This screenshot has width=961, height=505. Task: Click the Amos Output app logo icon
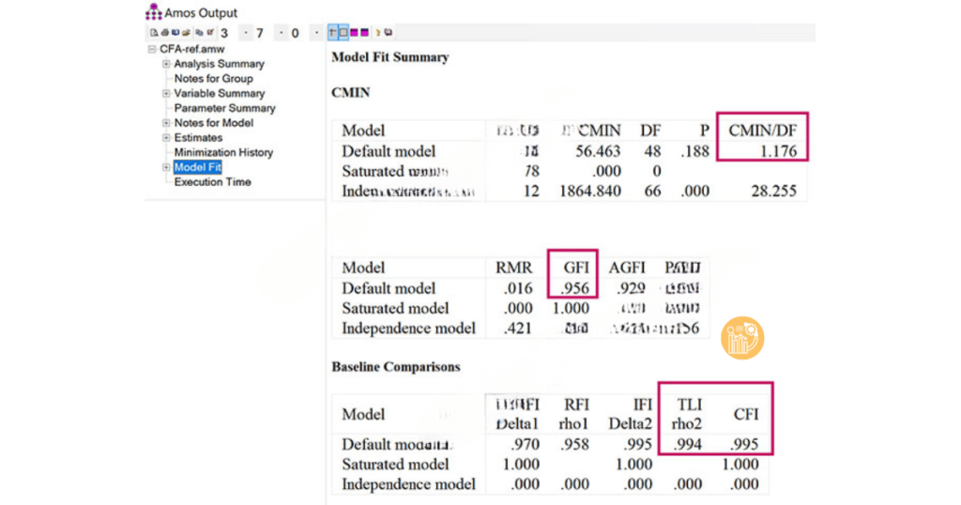[154, 12]
